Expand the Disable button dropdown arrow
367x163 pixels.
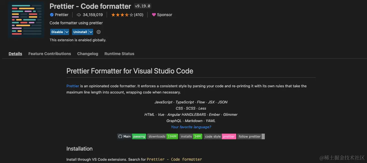coord(67,32)
